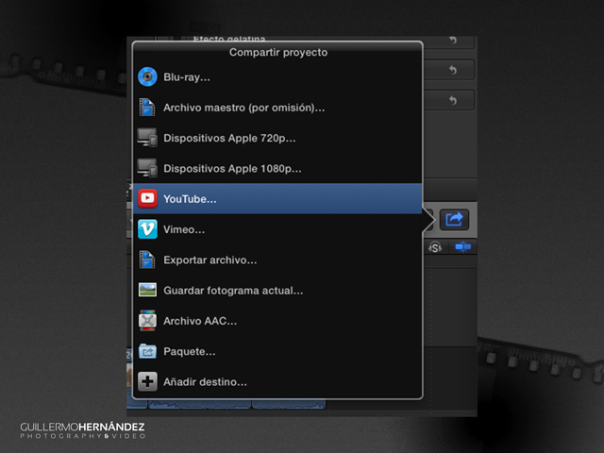Open Añadir destino option
Screen dimensions: 604x453
point(277,381)
